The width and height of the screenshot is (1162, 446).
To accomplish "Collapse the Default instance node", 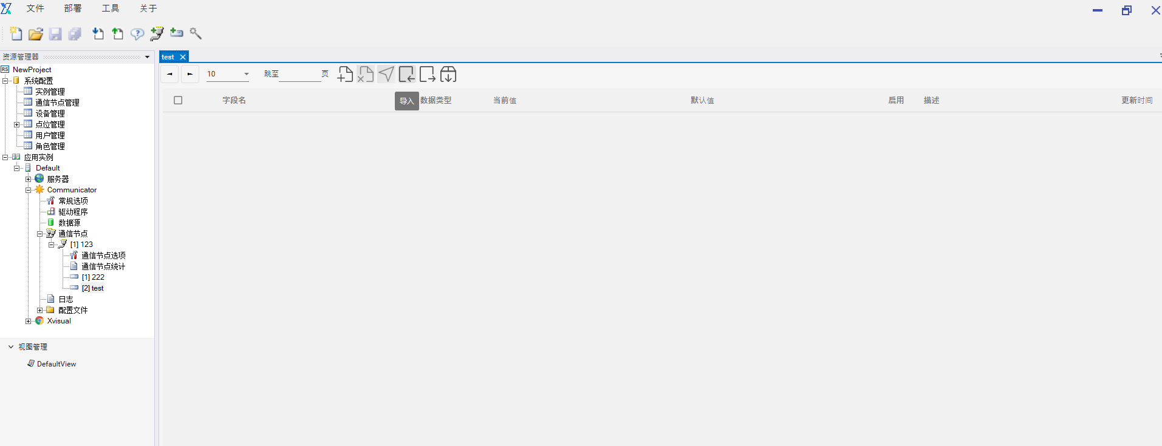I will pos(17,168).
